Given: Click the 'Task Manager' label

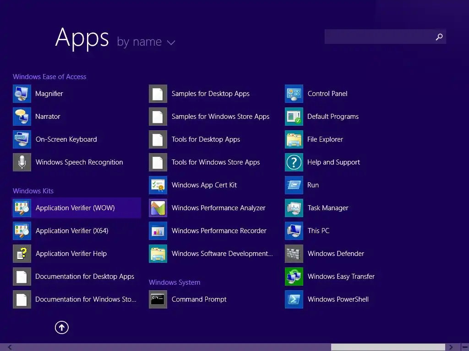Looking at the screenshot, I should [328, 208].
